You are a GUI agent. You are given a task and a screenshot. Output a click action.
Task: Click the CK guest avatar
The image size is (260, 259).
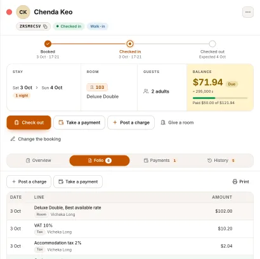tap(23, 12)
